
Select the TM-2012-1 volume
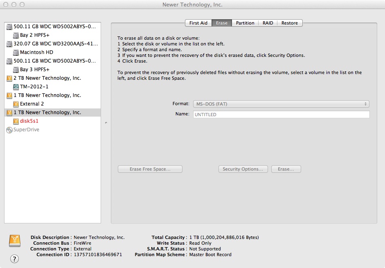52,87
